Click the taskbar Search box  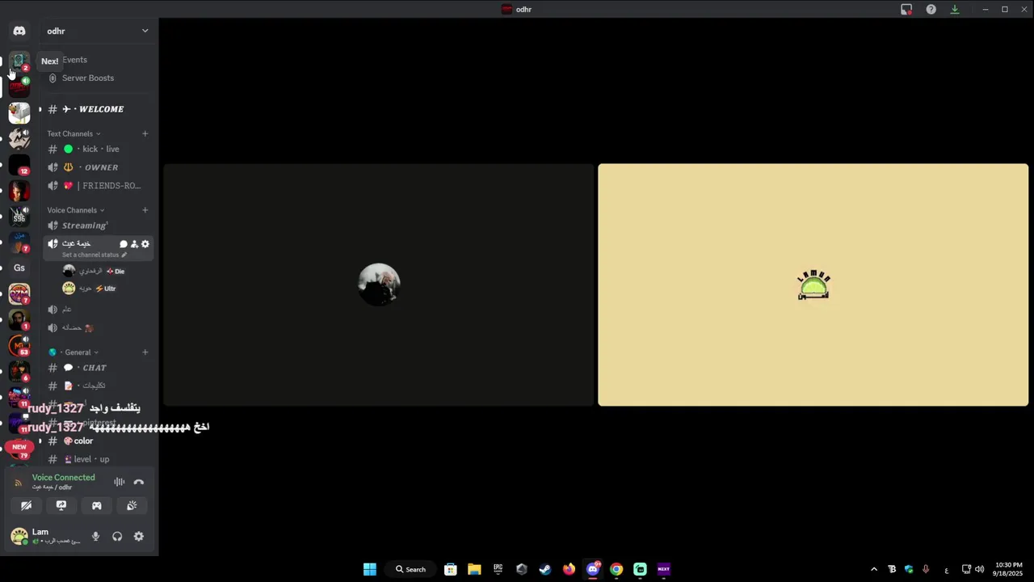(411, 569)
